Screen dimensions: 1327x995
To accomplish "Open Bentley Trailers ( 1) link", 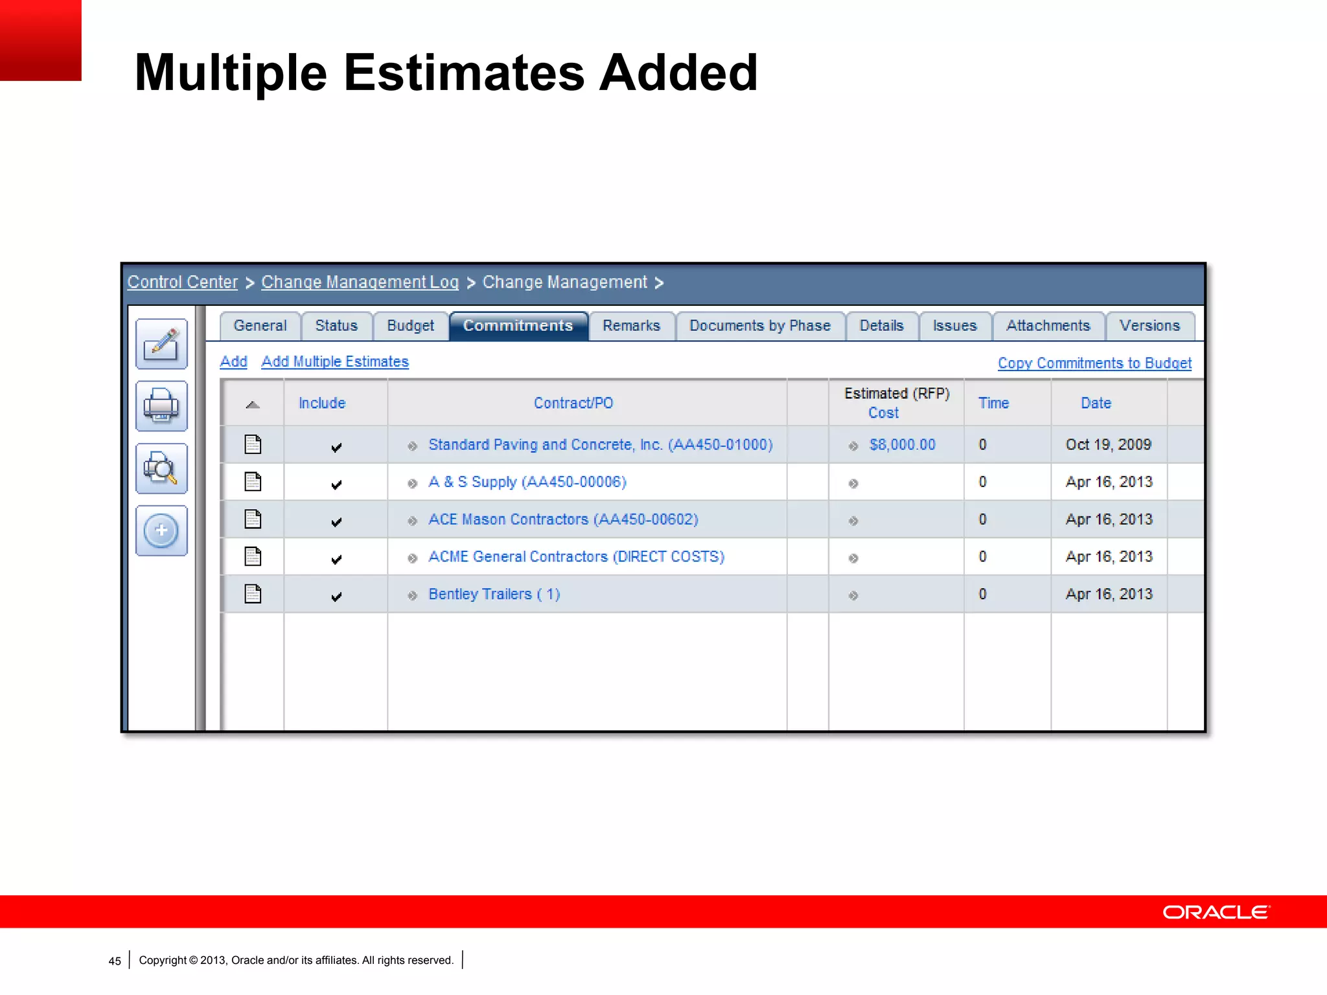I will click(494, 594).
